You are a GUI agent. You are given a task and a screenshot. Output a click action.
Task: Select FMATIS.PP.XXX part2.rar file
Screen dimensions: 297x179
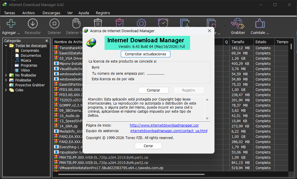[x=104, y=162]
